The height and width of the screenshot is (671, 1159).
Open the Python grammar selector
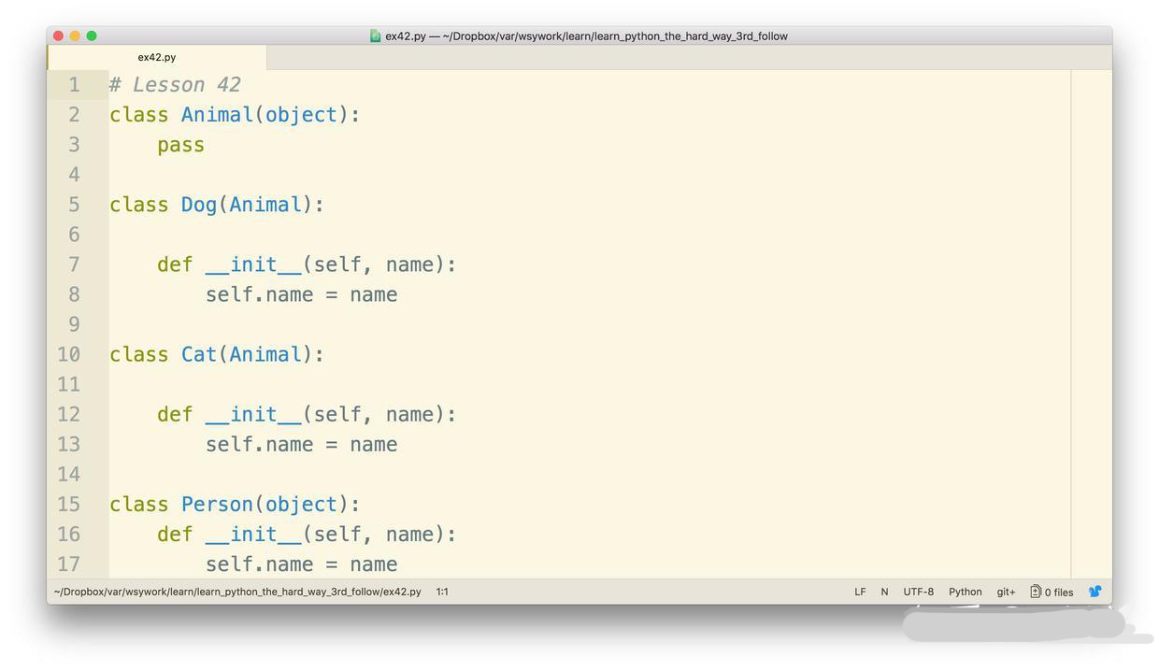coord(965,592)
